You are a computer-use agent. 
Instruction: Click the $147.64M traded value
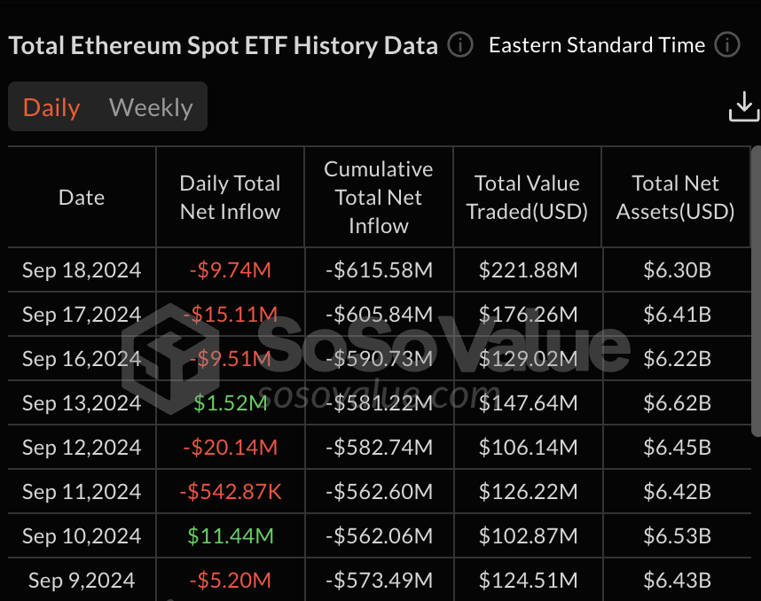coord(528,403)
